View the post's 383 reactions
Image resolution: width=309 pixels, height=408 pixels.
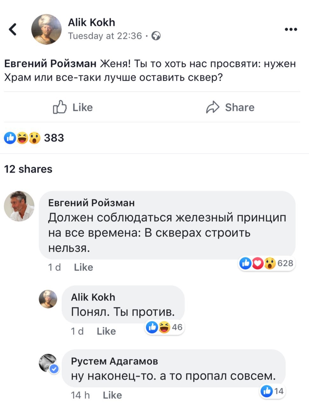pos(34,138)
